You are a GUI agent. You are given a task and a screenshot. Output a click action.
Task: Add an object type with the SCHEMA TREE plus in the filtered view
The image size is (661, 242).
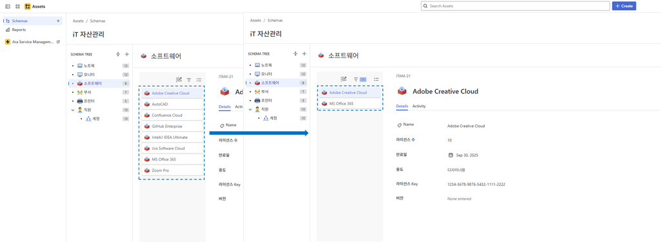point(304,54)
